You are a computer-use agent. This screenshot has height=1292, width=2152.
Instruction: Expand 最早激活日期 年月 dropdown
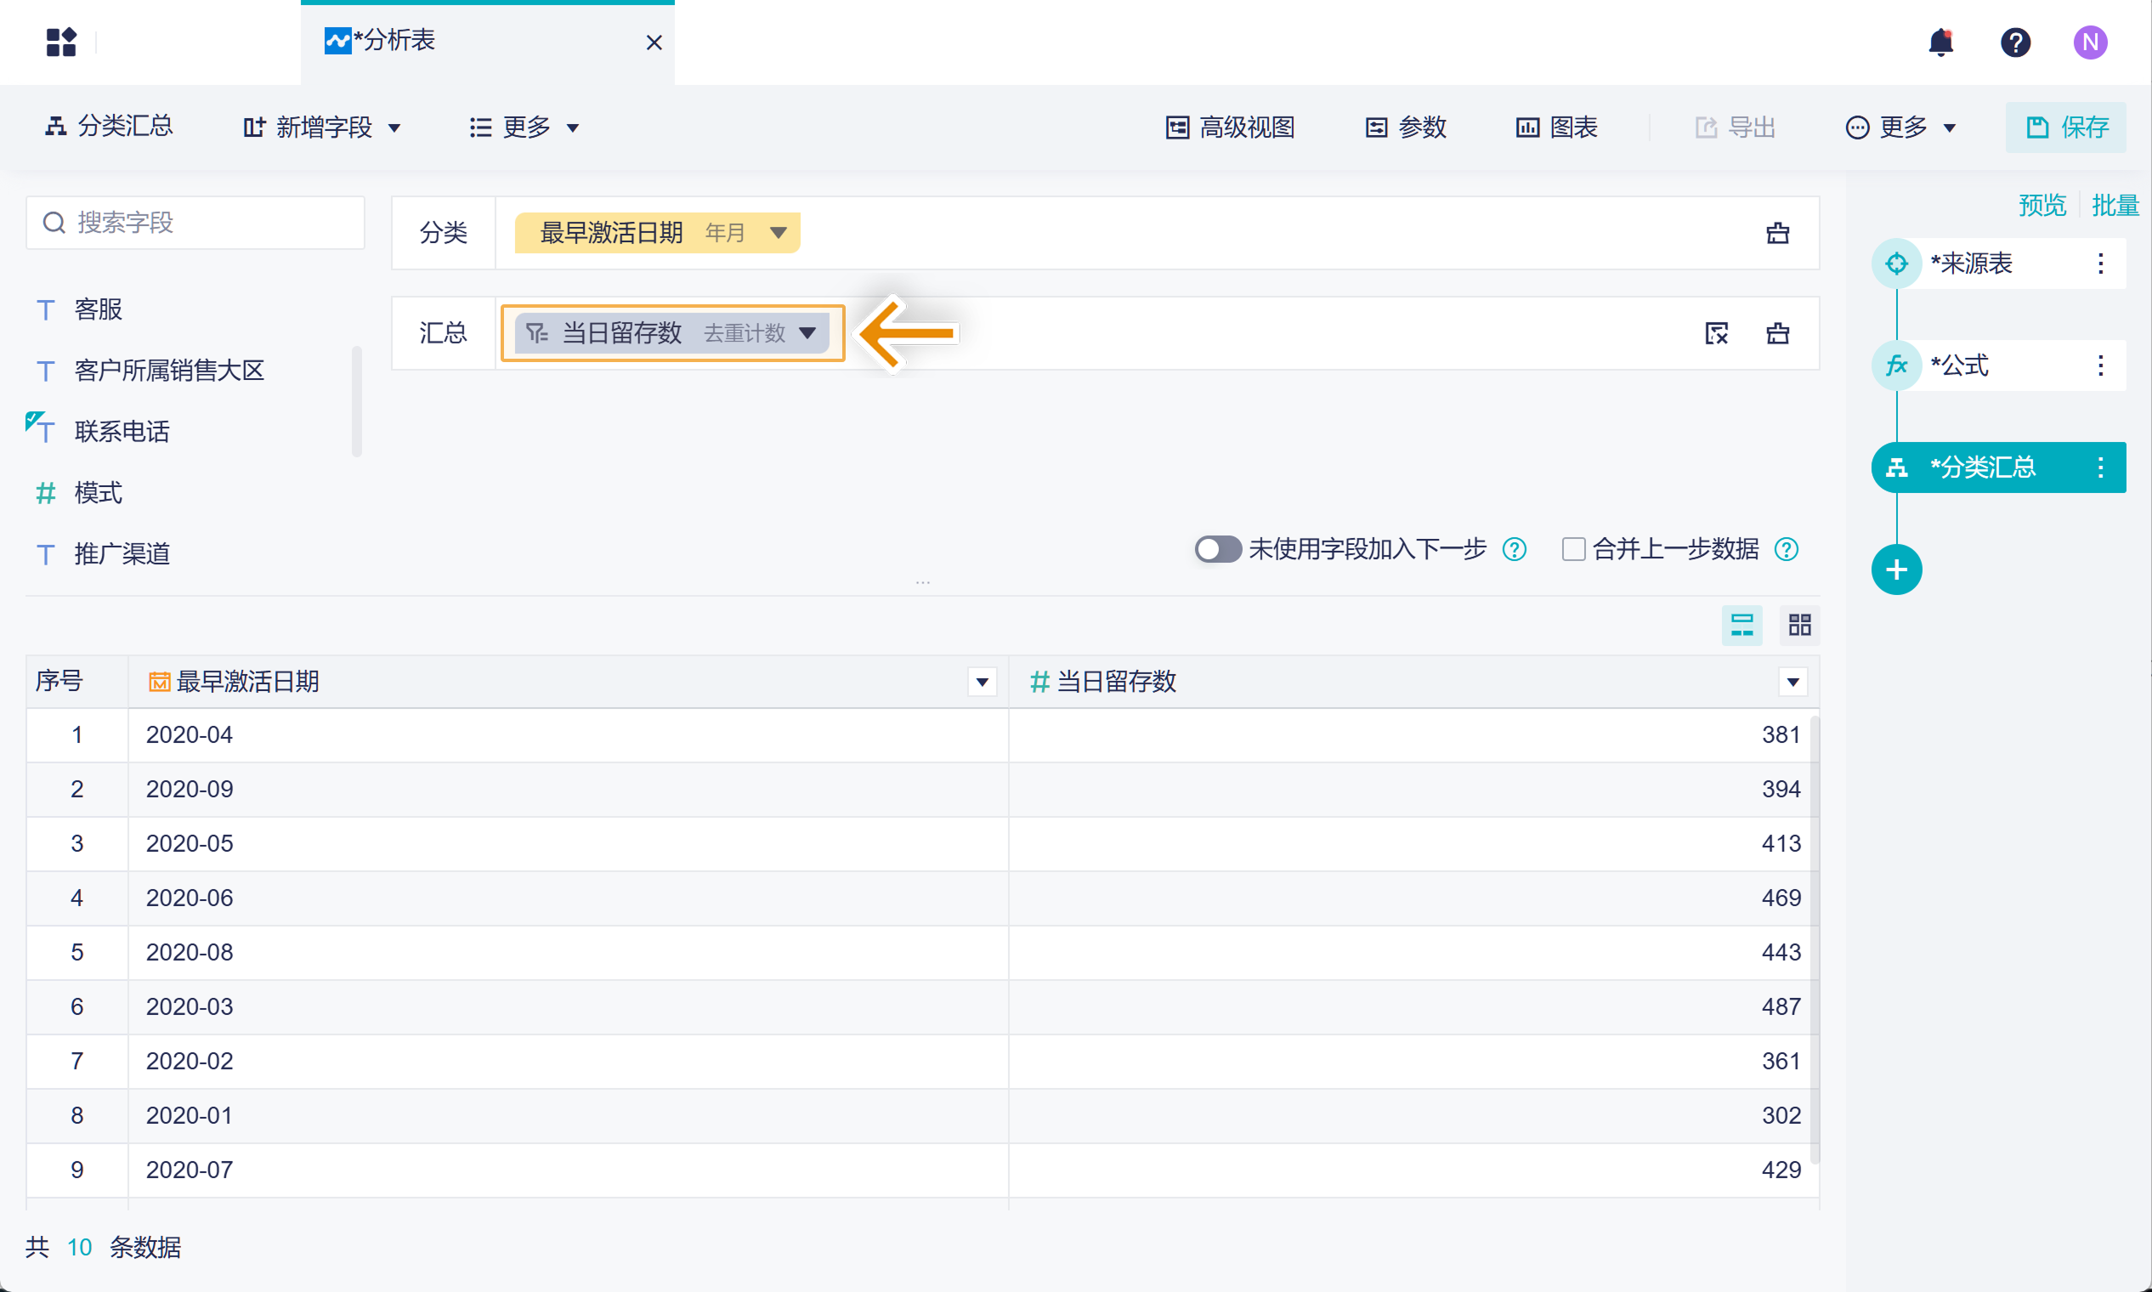point(779,234)
